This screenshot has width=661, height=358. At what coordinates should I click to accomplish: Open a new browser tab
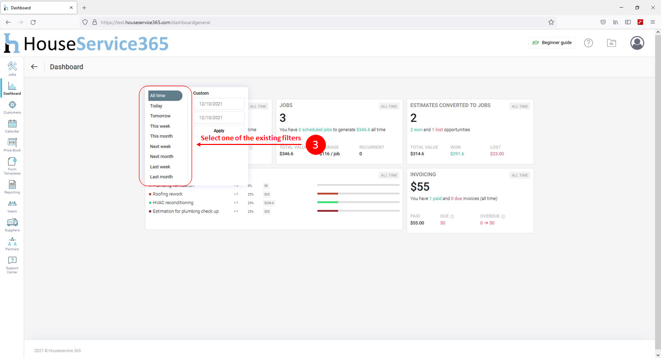(84, 8)
